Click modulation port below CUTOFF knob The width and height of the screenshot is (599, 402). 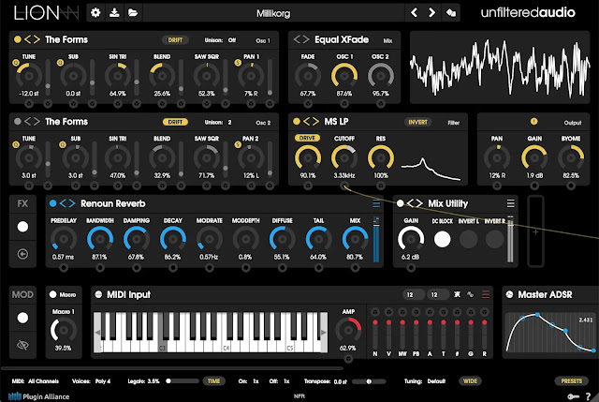tap(344, 186)
